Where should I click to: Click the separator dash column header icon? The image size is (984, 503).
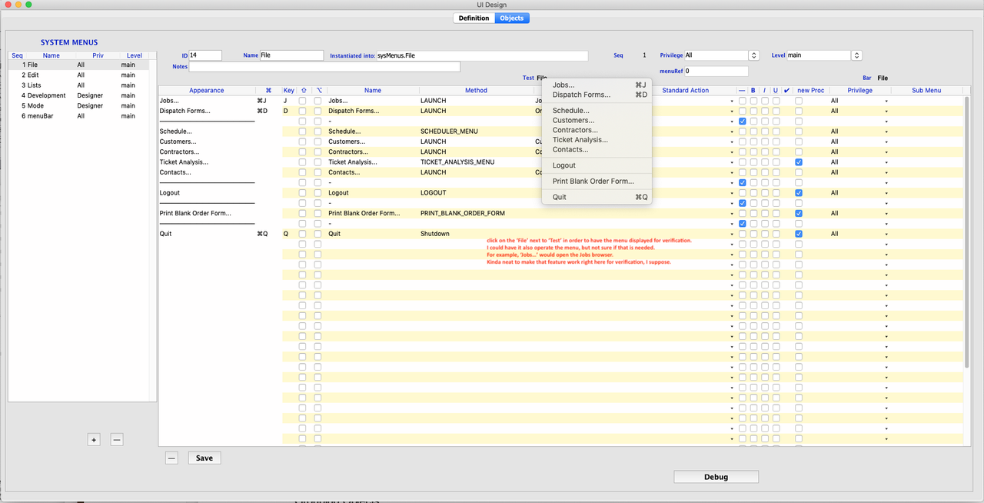[742, 90]
